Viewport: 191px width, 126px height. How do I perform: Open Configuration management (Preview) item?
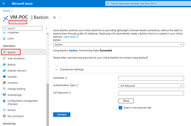(23, 102)
